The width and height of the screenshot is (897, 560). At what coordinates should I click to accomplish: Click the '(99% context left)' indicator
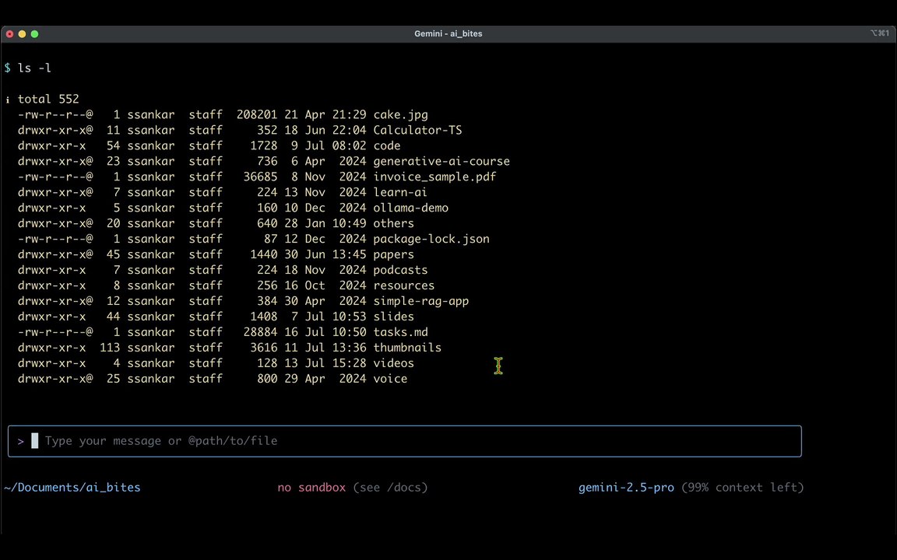click(743, 488)
